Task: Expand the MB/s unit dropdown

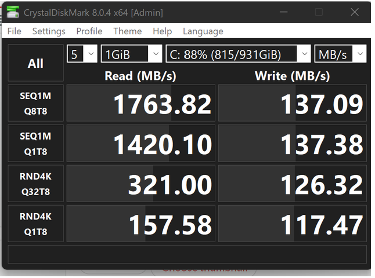Action: (340, 54)
